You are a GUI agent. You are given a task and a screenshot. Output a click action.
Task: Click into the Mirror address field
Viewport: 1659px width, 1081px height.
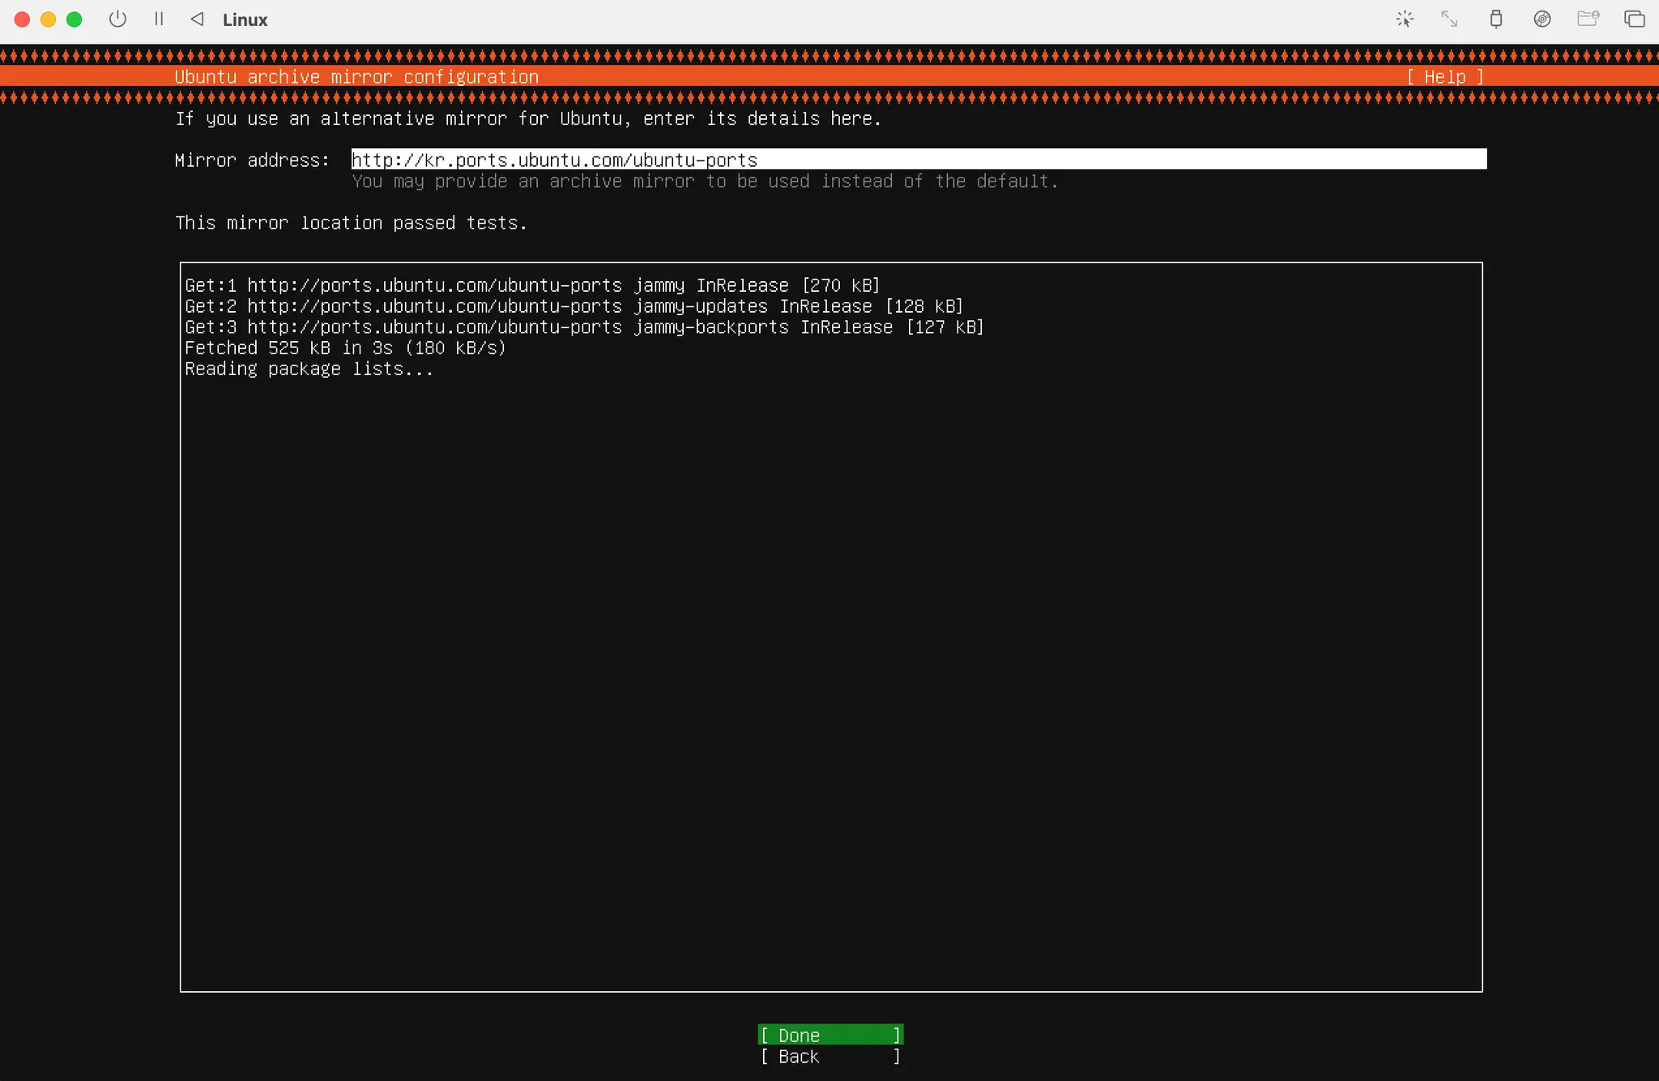click(918, 160)
